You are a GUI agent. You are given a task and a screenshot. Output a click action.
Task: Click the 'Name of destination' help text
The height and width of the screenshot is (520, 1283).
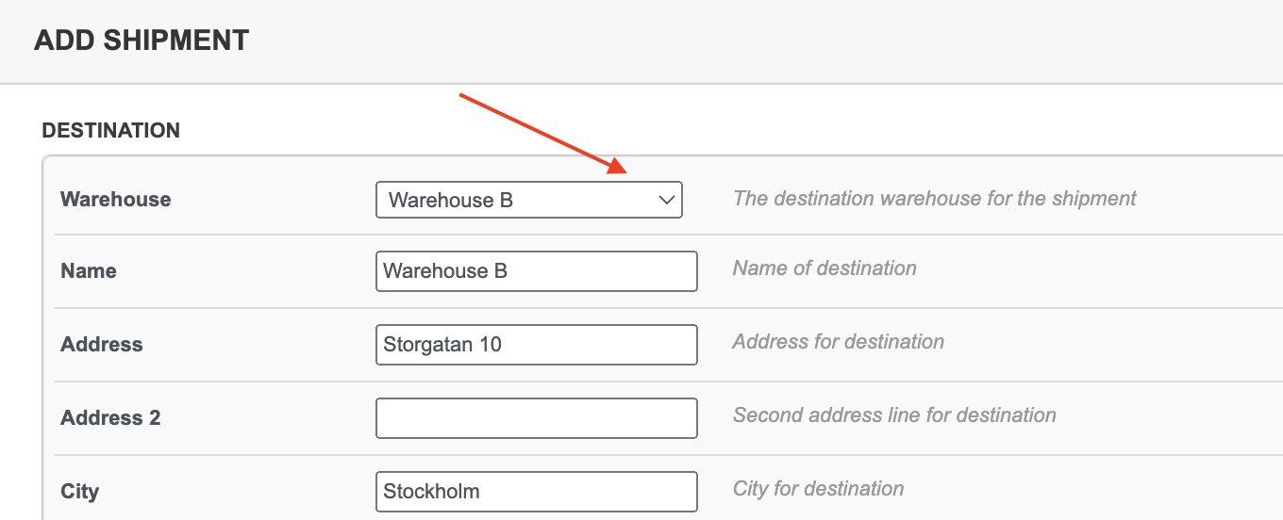click(825, 268)
